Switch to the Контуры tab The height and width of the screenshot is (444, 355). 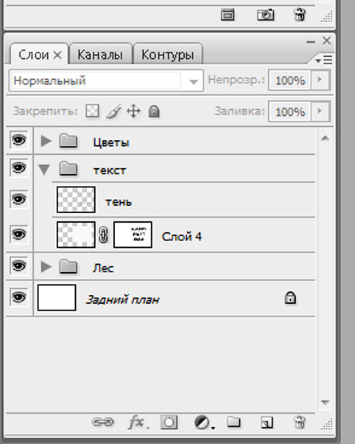pos(168,55)
